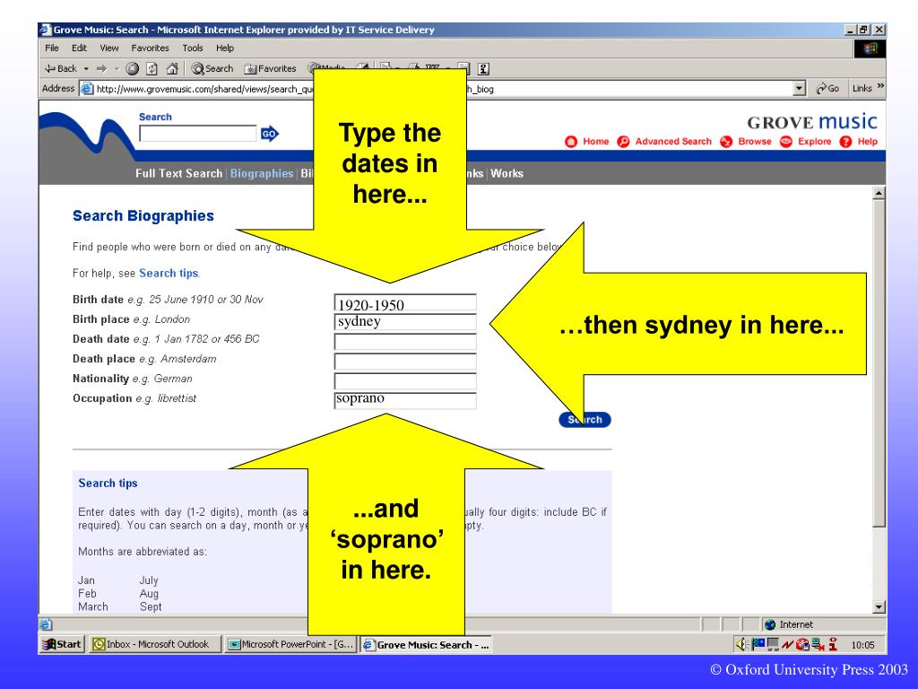The width and height of the screenshot is (918, 689).
Task: Switch to Microsoft PowerPoint taskbar button
Action: (291, 644)
